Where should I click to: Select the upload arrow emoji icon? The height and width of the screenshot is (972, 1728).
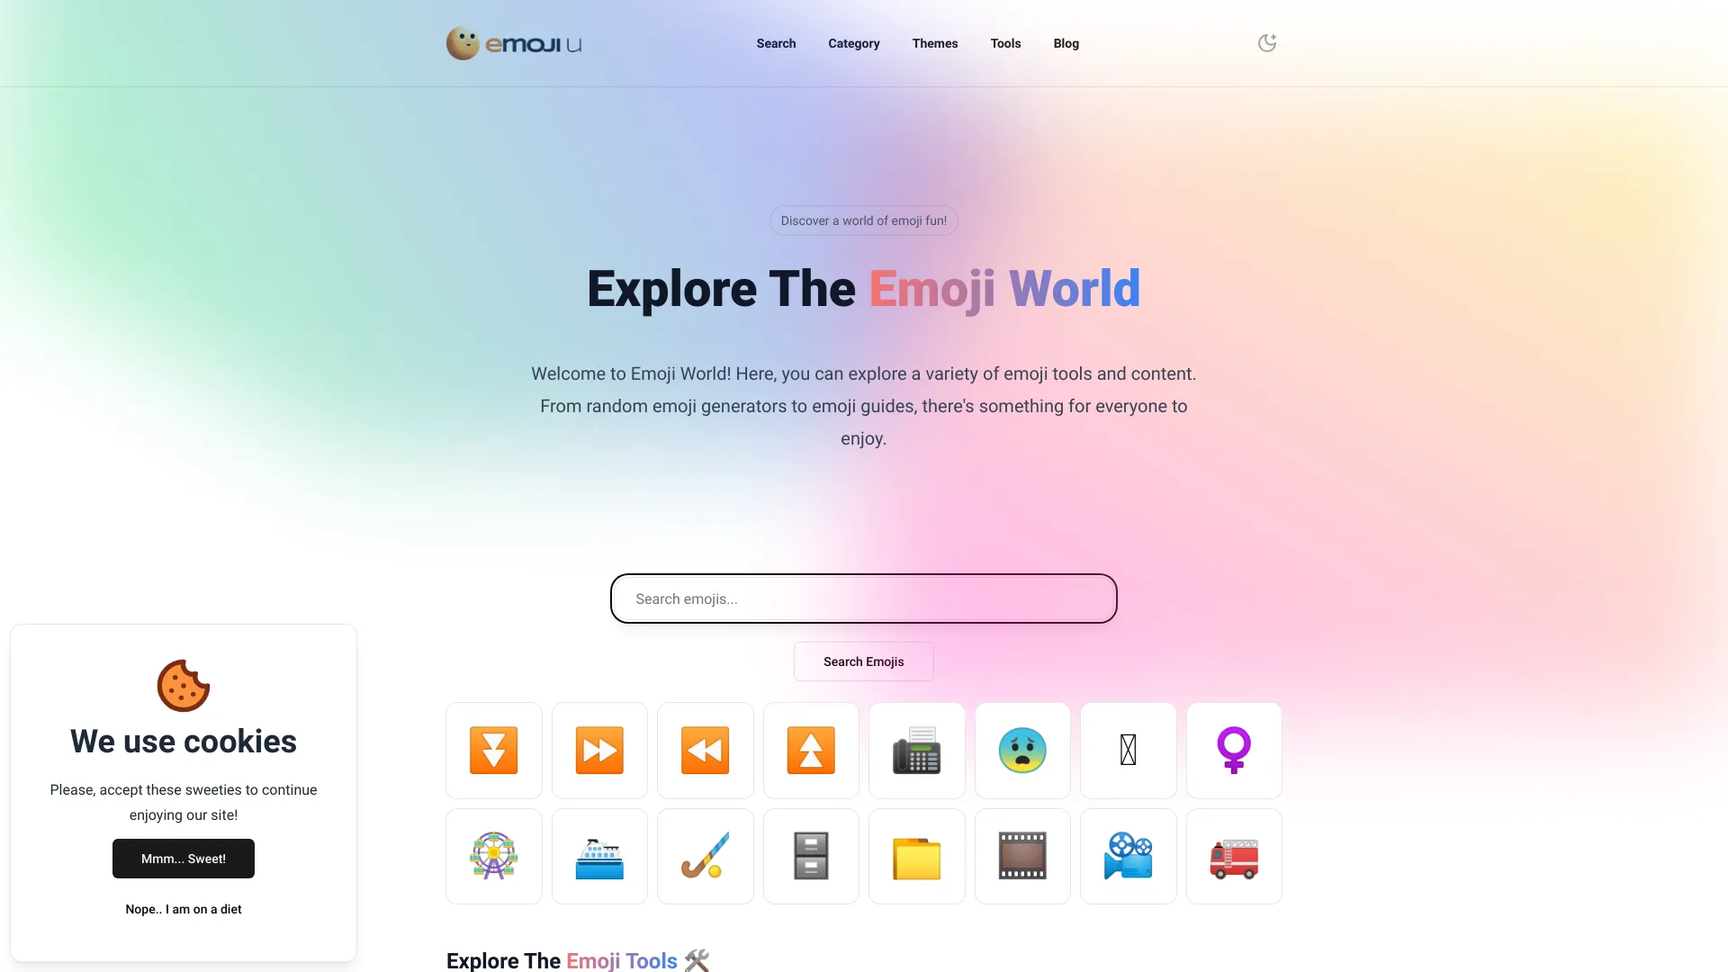[811, 750]
